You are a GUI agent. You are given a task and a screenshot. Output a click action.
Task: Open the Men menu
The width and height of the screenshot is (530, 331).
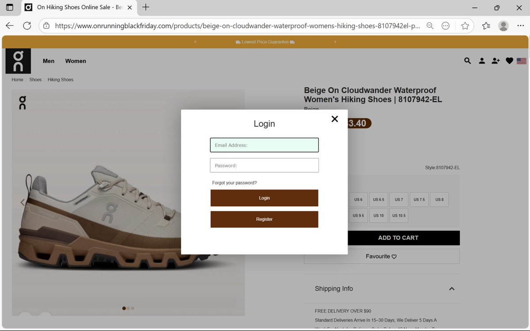[x=49, y=61]
